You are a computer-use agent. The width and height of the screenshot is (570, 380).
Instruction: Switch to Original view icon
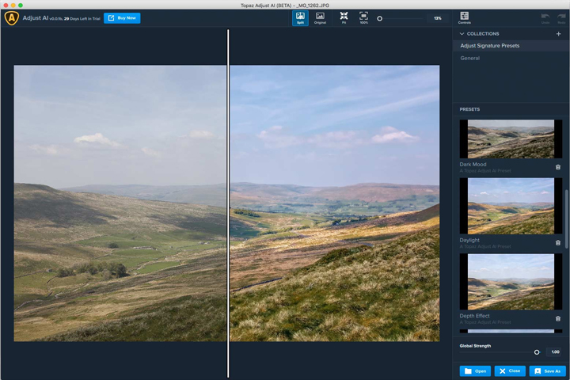click(320, 18)
